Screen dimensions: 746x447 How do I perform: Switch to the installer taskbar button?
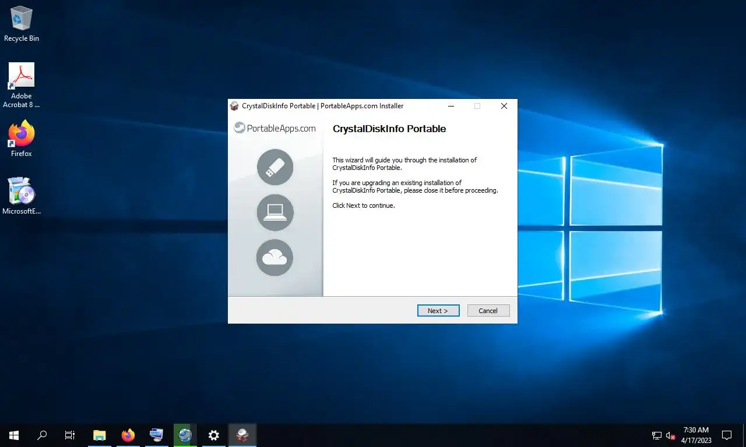pyautogui.click(x=242, y=435)
